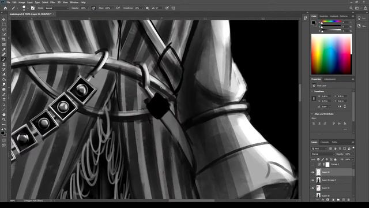Click the search icon at top right
The height and width of the screenshot is (208, 369).
tap(351, 8)
